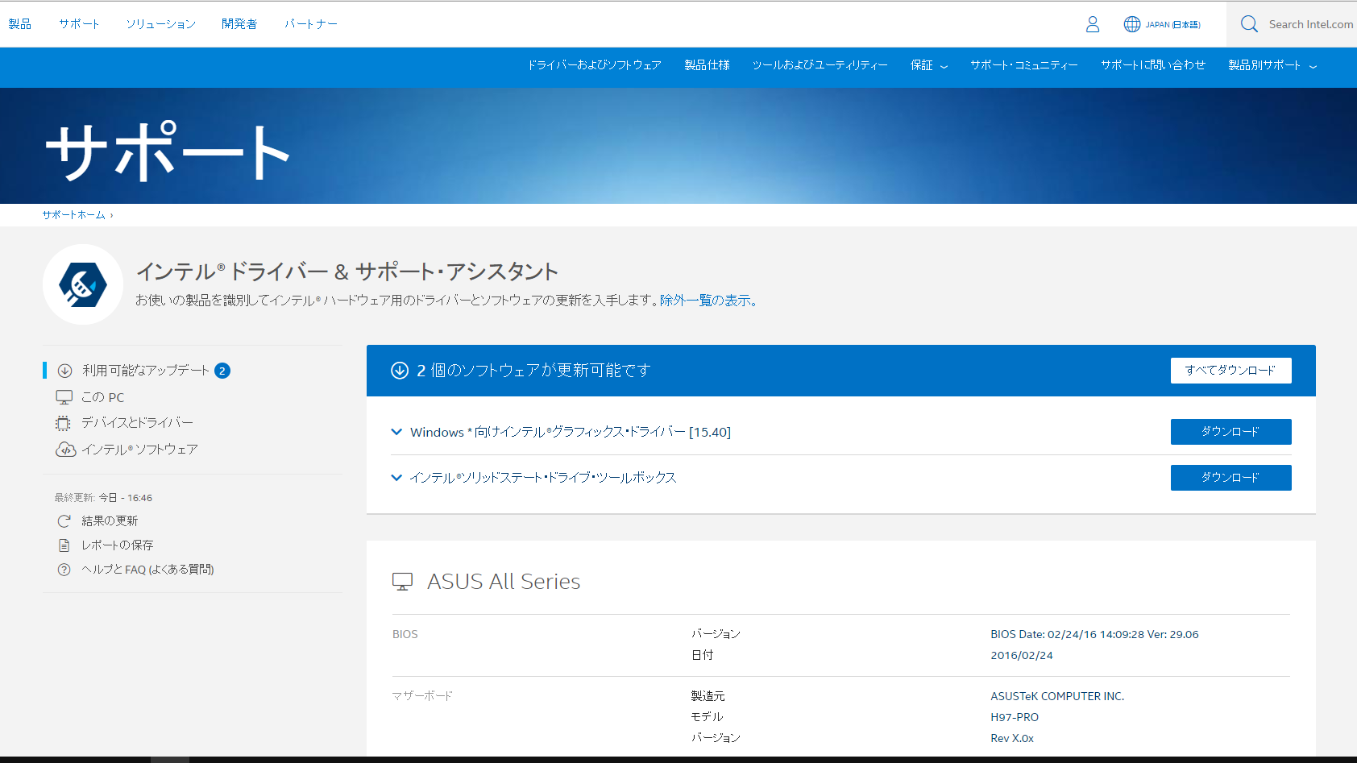
Task: Click the Search Intel.com input field
Action: [1311, 24]
